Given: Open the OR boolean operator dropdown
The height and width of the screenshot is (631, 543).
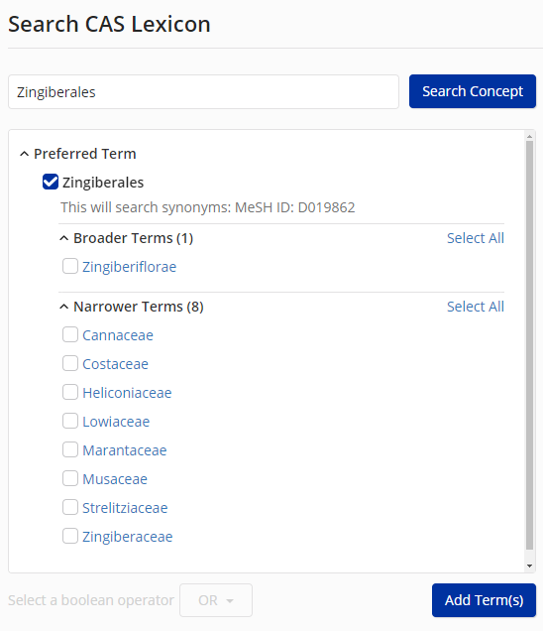Looking at the screenshot, I should tap(216, 600).
